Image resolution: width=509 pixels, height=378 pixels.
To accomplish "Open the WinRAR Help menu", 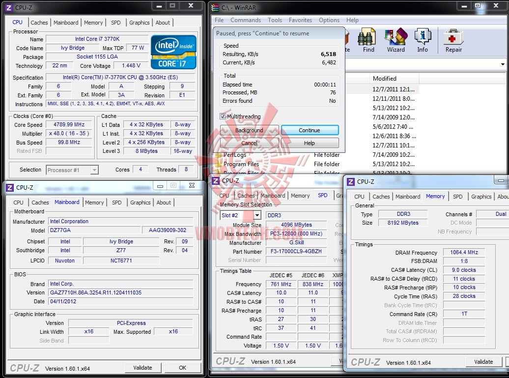I will [352, 20].
